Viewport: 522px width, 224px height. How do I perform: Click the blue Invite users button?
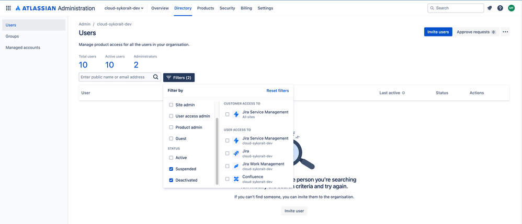pos(438,32)
